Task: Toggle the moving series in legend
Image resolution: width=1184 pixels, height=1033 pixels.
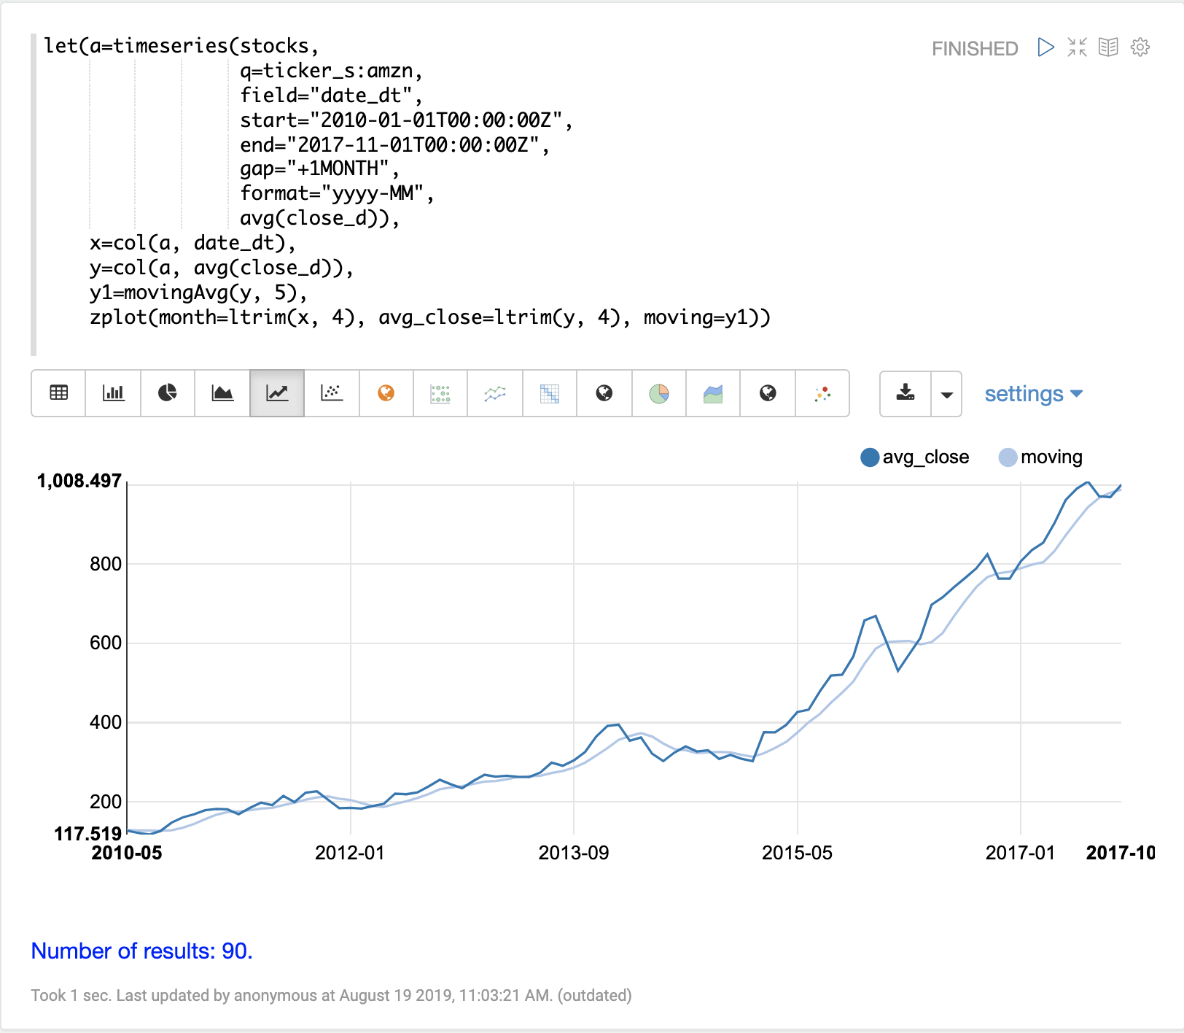Action: [1051, 457]
